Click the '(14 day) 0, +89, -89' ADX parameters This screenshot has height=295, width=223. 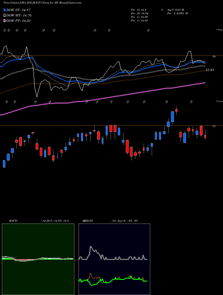point(124,221)
